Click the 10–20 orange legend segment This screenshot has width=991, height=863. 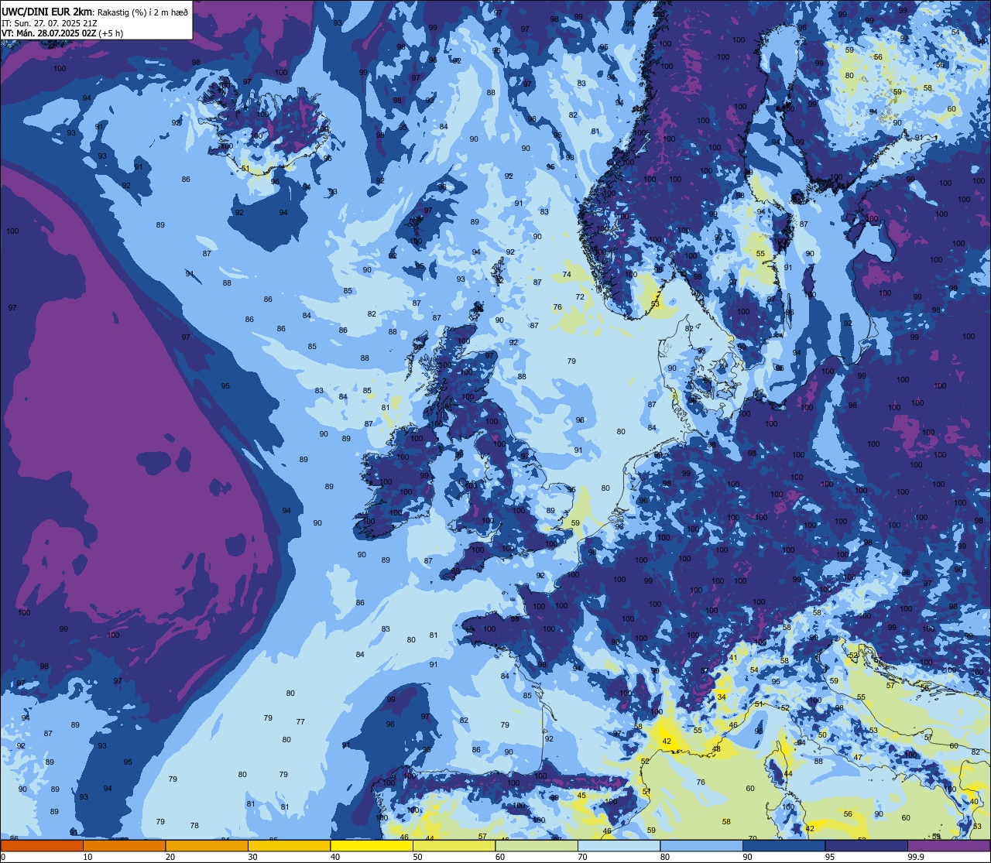(124, 846)
